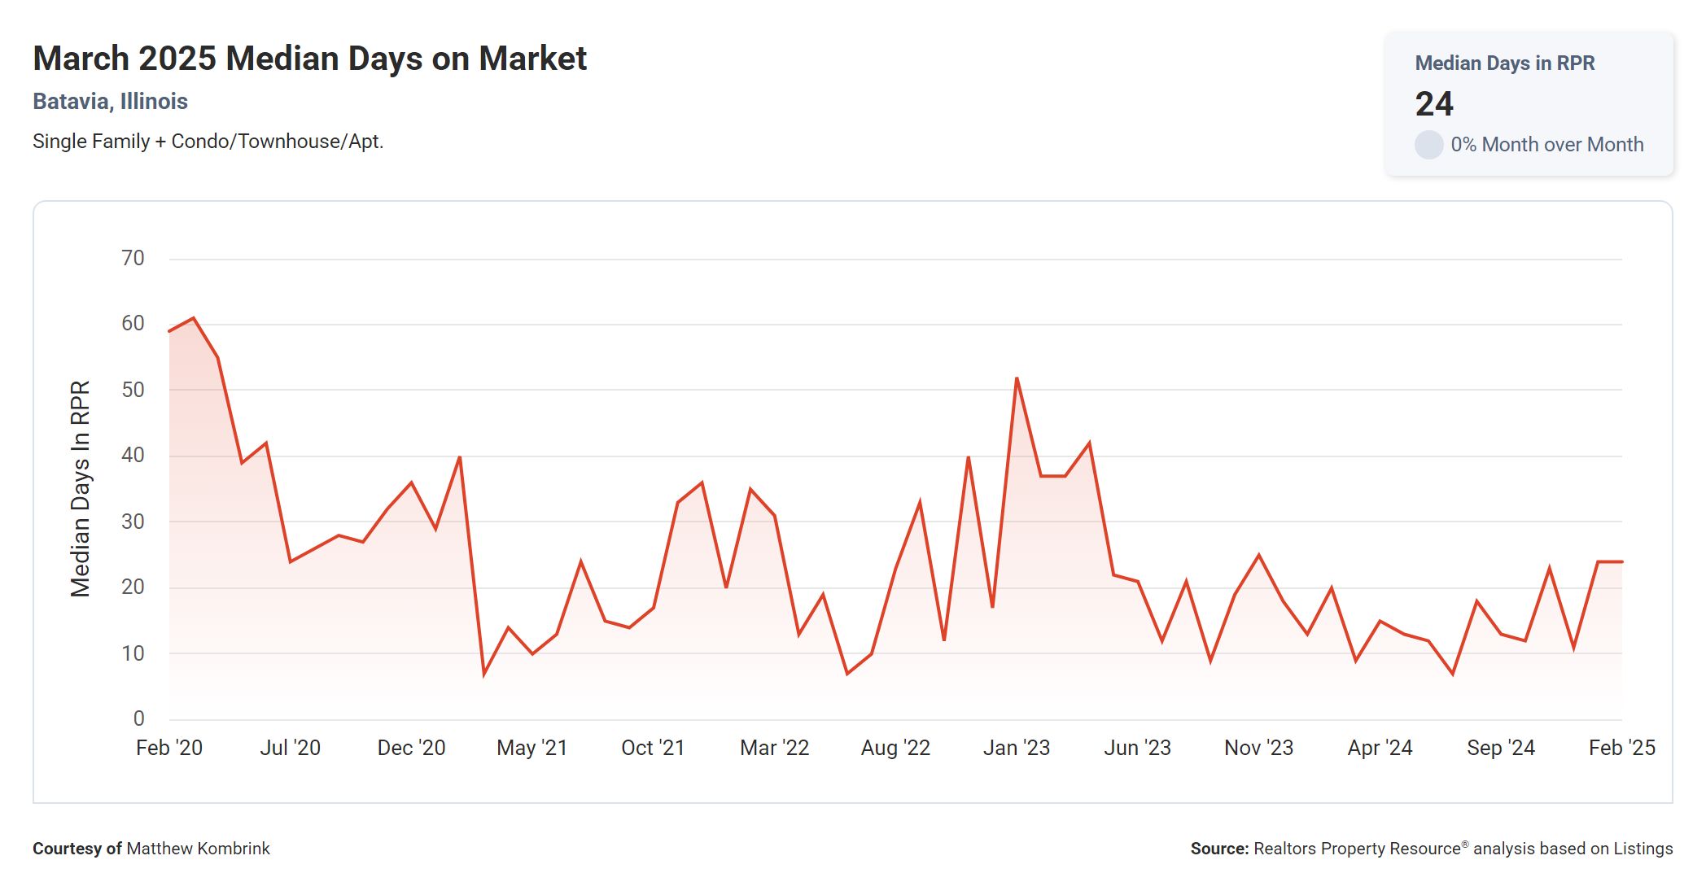Click the 70 label on the y-axis
Image resolution: width=1706 pixels, height=895 pixels.
click(x=133, y=259)
